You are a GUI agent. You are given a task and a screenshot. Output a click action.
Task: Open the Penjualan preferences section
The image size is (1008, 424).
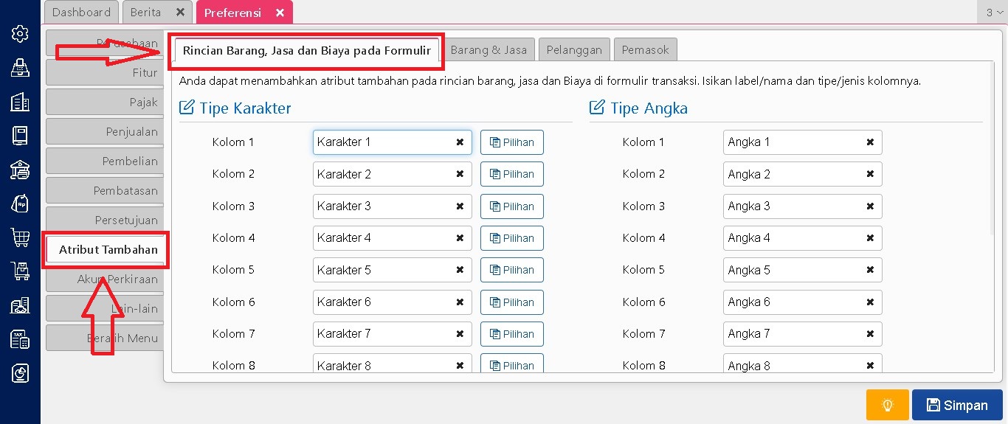coord(105,132)
